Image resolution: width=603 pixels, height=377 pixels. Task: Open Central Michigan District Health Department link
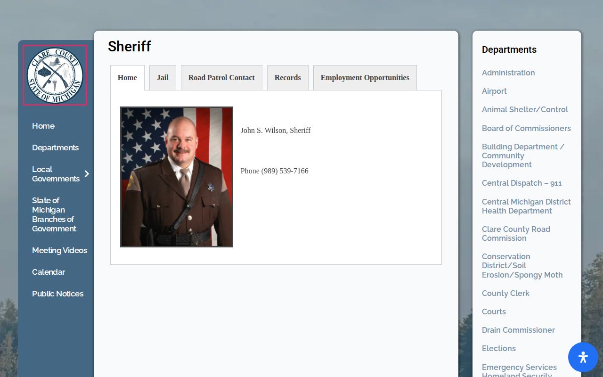[526, 206]
